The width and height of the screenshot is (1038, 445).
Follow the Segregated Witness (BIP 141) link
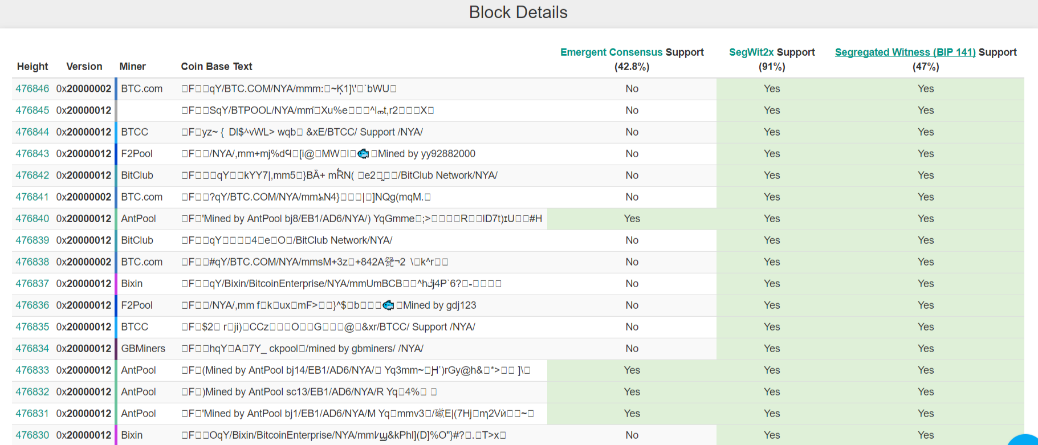pos(905,52)
